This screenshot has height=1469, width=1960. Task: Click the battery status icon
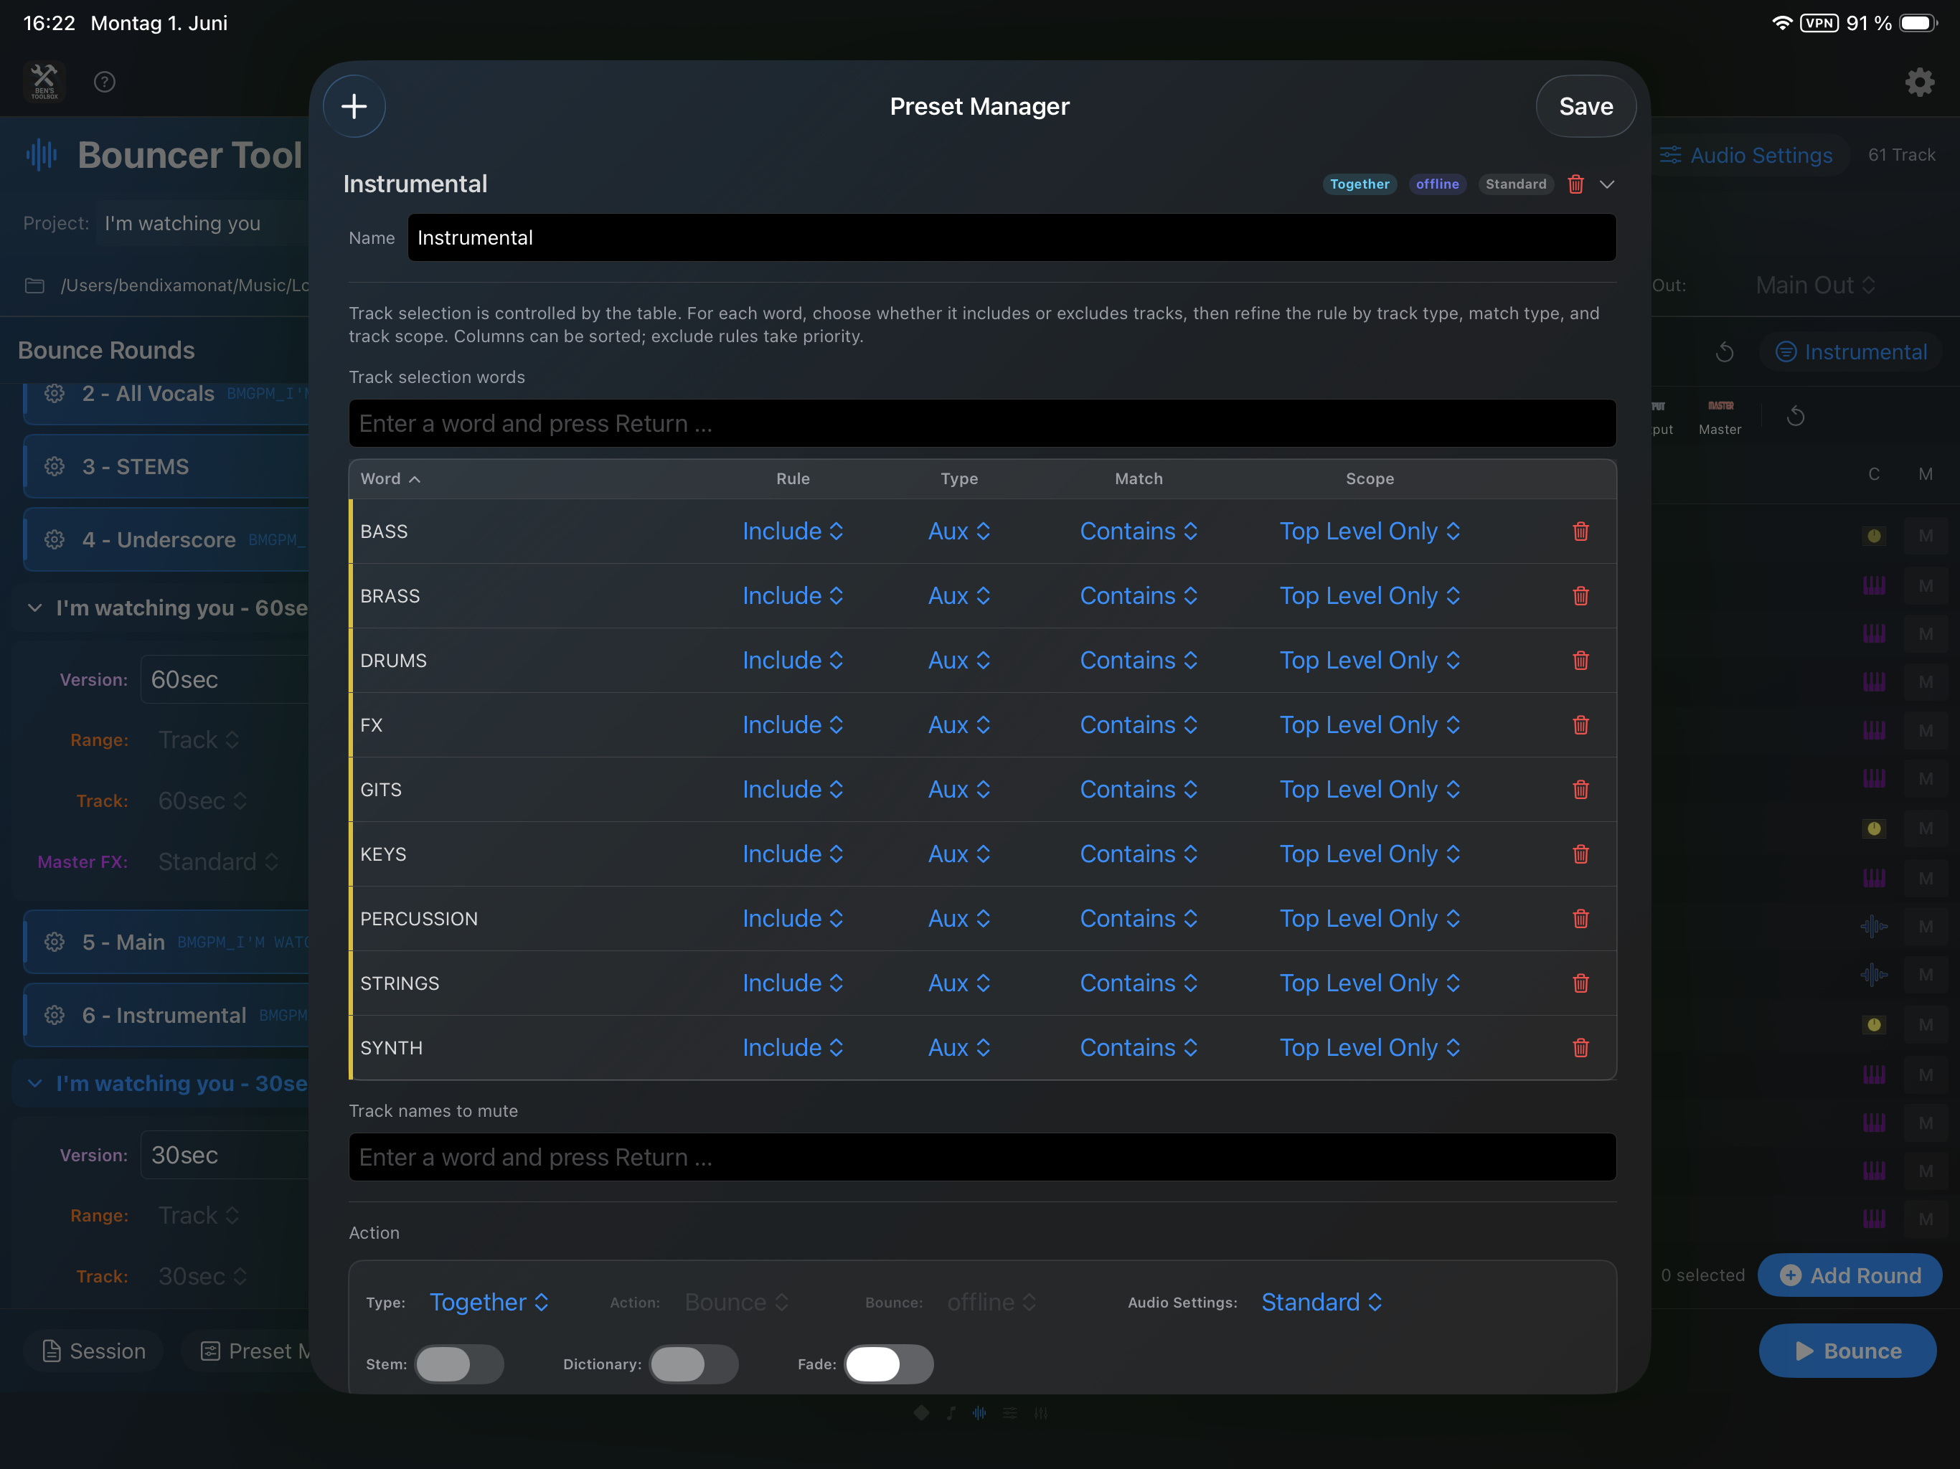coord(1918,23)
